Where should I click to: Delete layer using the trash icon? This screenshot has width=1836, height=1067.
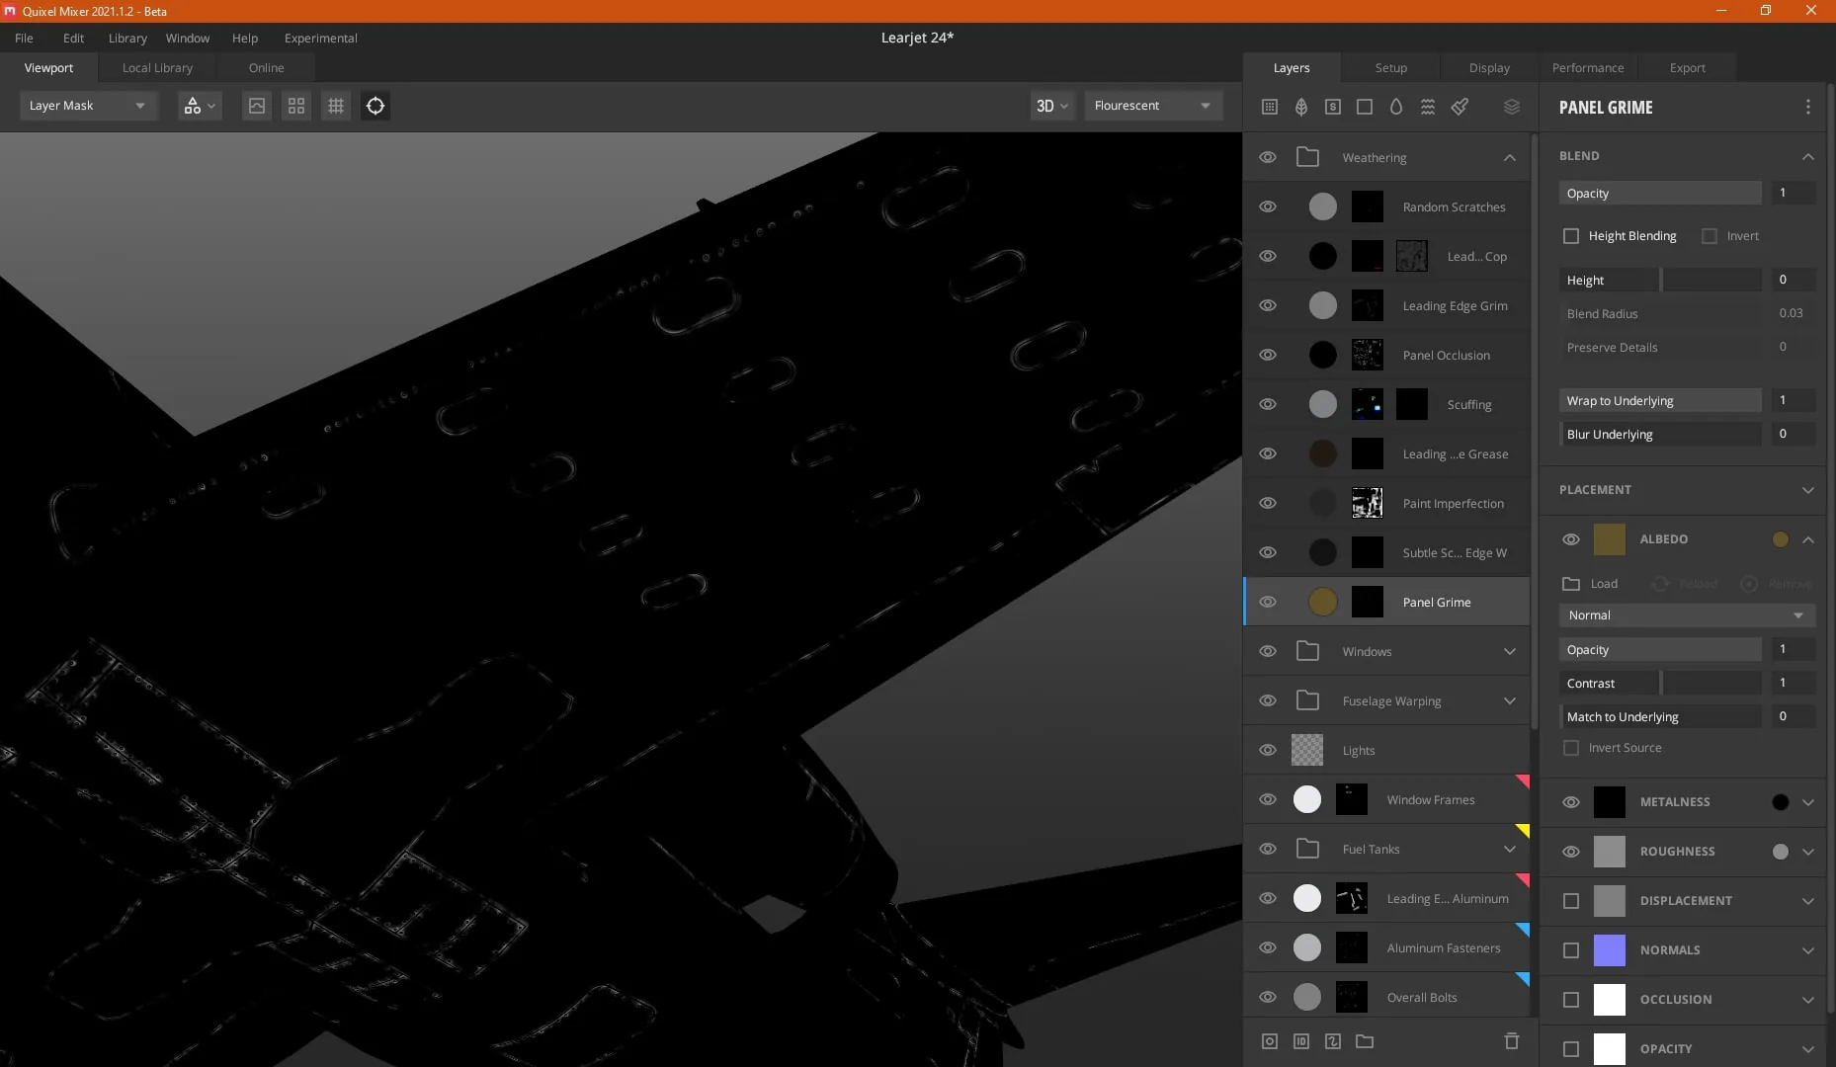(1511, 1041)
